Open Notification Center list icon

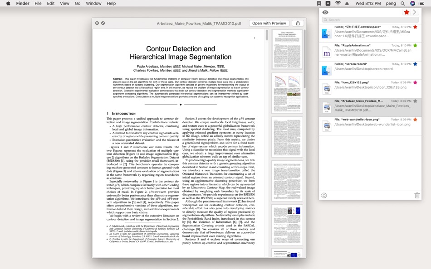(421, 3)
